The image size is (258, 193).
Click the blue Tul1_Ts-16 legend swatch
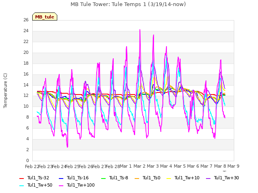click(x=61, y=178)
